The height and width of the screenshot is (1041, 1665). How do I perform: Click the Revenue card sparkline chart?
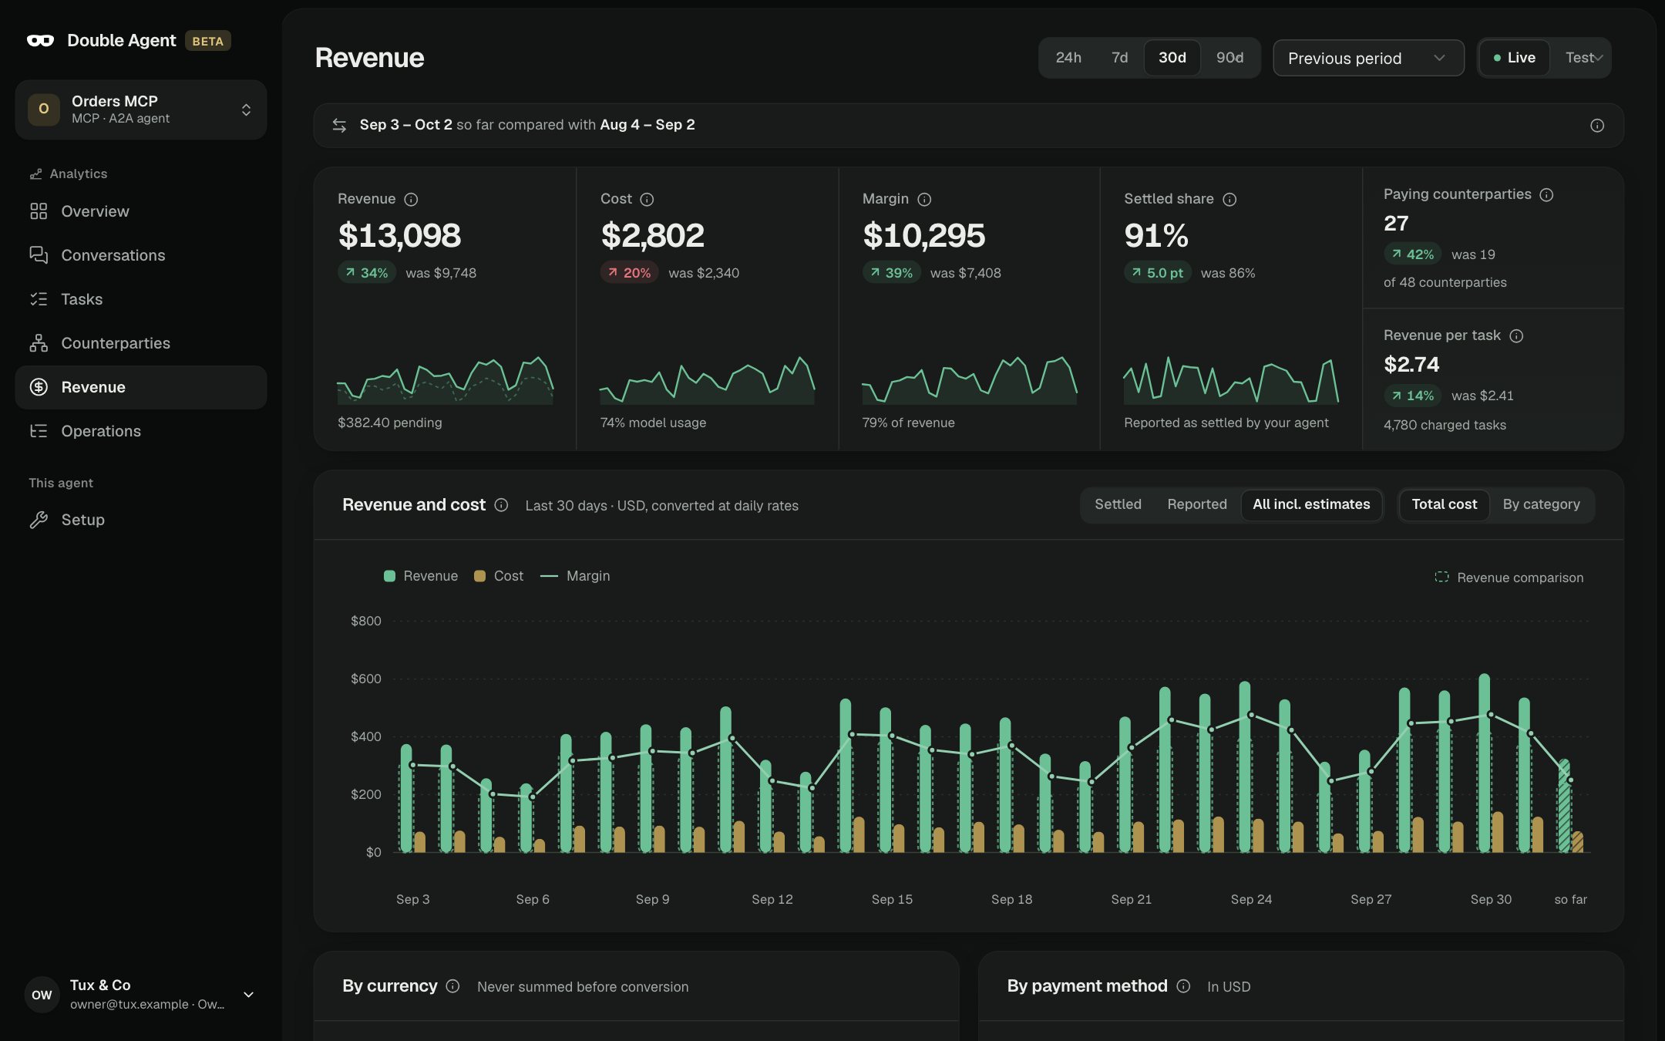click(x=446, y=379)
